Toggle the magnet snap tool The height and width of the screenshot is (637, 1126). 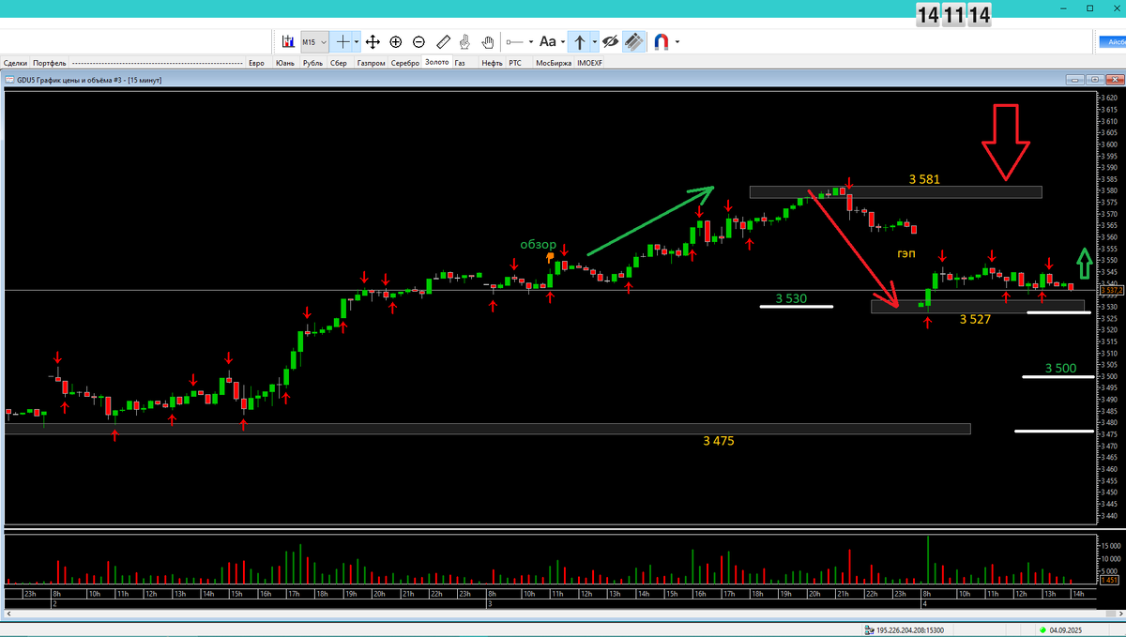click(x=662, y=42)
